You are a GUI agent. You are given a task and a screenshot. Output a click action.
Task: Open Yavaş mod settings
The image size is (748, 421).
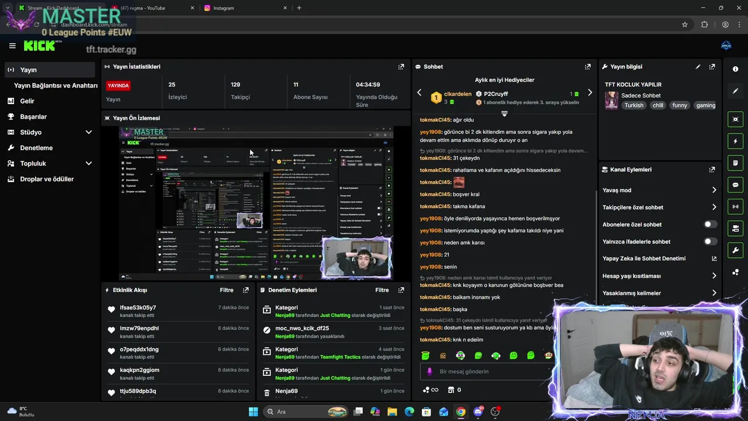pos(660,190)
